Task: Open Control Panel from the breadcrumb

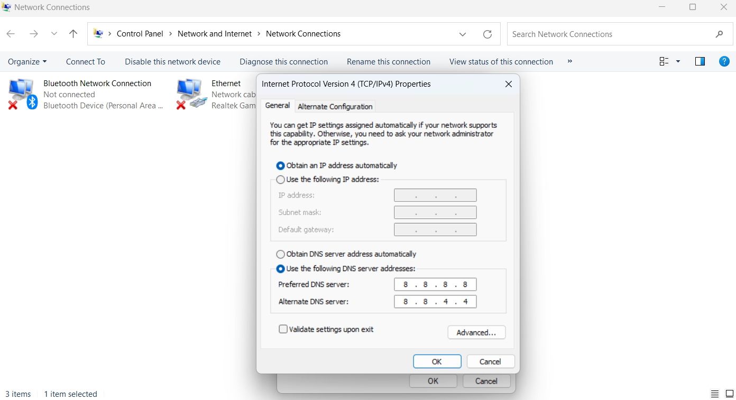Action: pos(140,33)
